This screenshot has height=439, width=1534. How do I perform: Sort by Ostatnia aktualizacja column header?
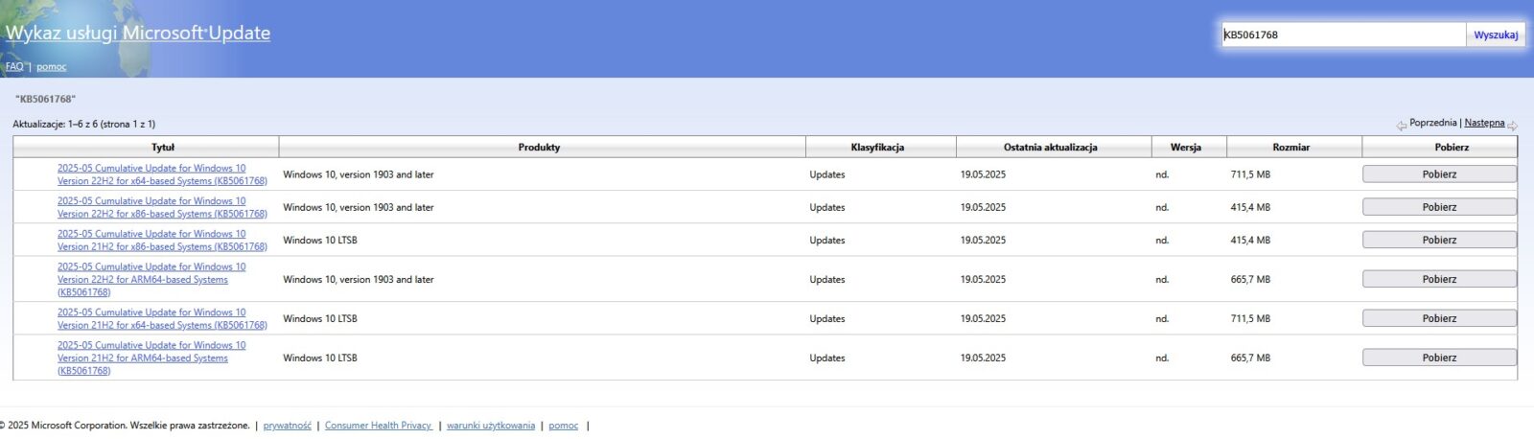[x=1050, y=148]
